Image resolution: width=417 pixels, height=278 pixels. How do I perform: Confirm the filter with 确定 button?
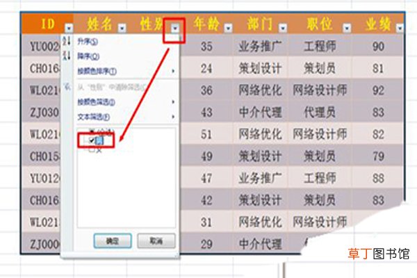113,241
